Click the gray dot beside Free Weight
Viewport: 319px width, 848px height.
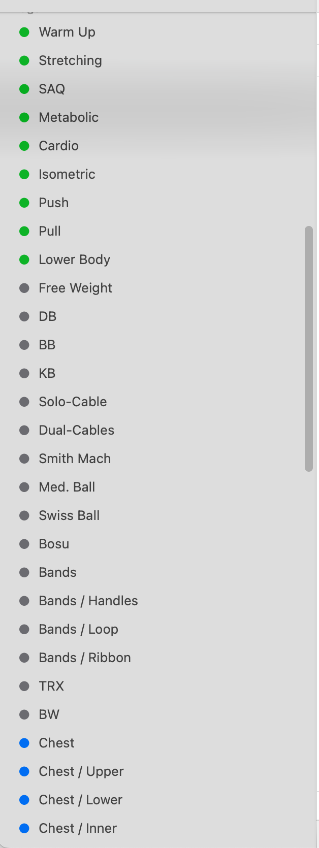(24, 288)
